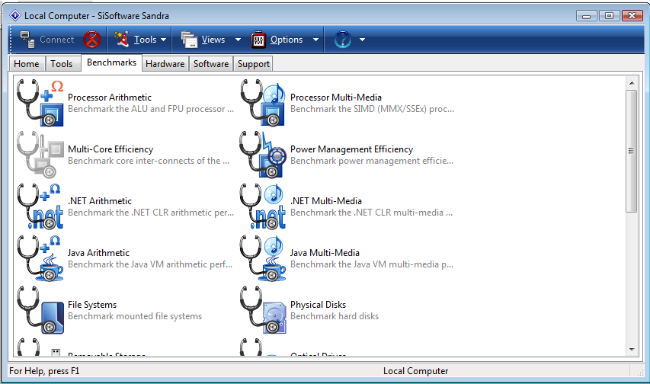Maximize the Sandra window
This screenshot has width=650, height=384.
coord(609,16)
